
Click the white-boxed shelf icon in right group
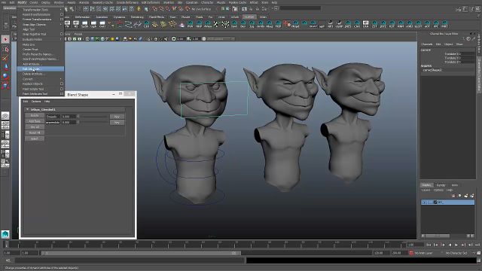(x=365, y=24)
